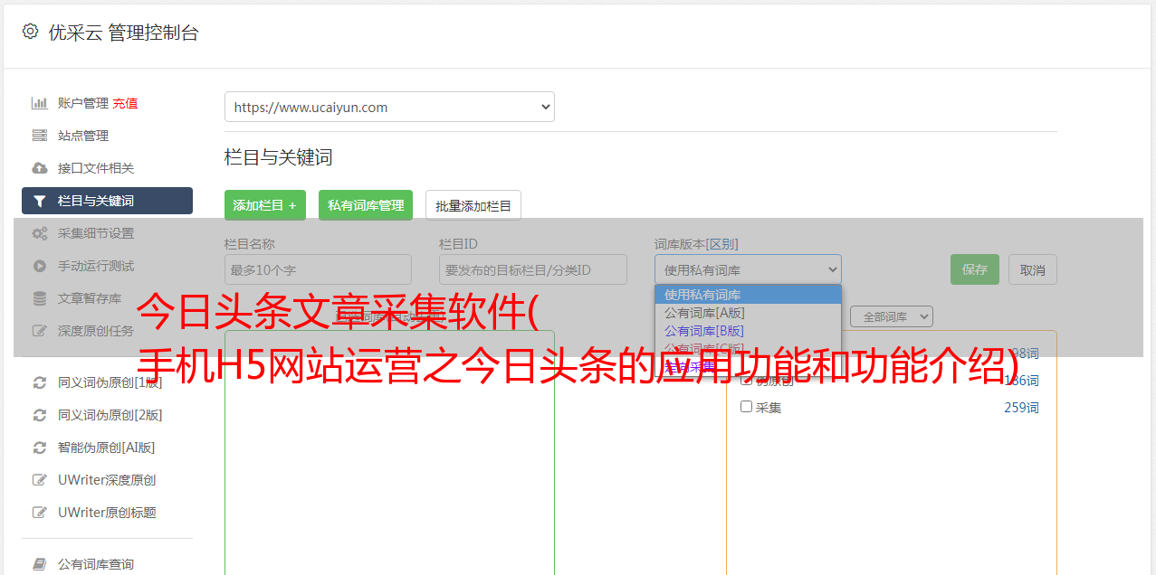Click the 259词 count beside 采集
The height and width of the screenshot is (575, 1156).
[x=1021, y=408]
